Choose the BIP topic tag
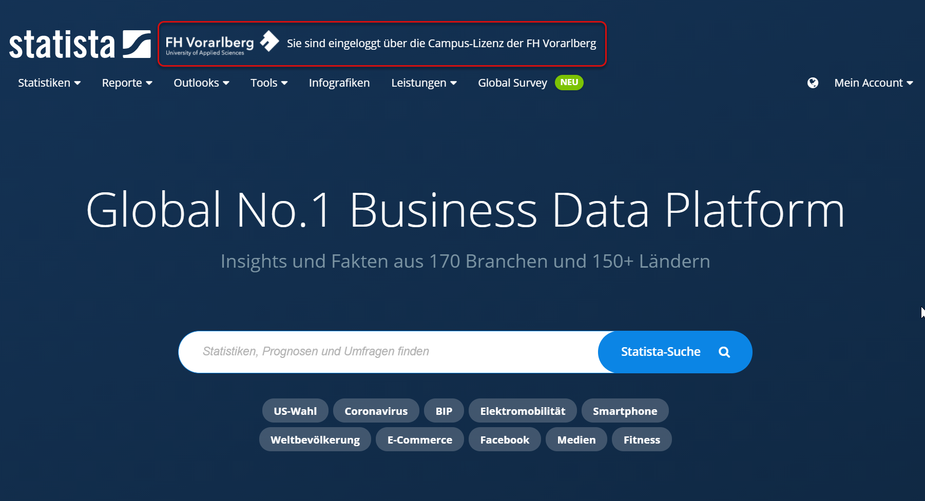The image size is (925, 501). [444, 411]
